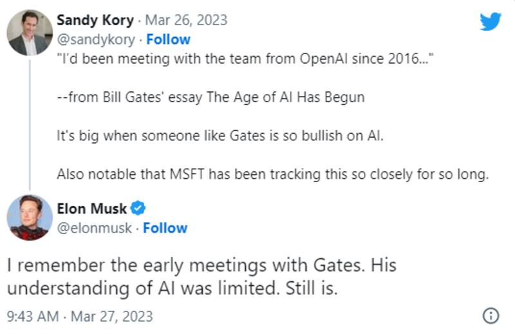This screenshot has height=334, width=515.
Task: Click the line "It's big when someone like Gates"
Action: (220, 137)
